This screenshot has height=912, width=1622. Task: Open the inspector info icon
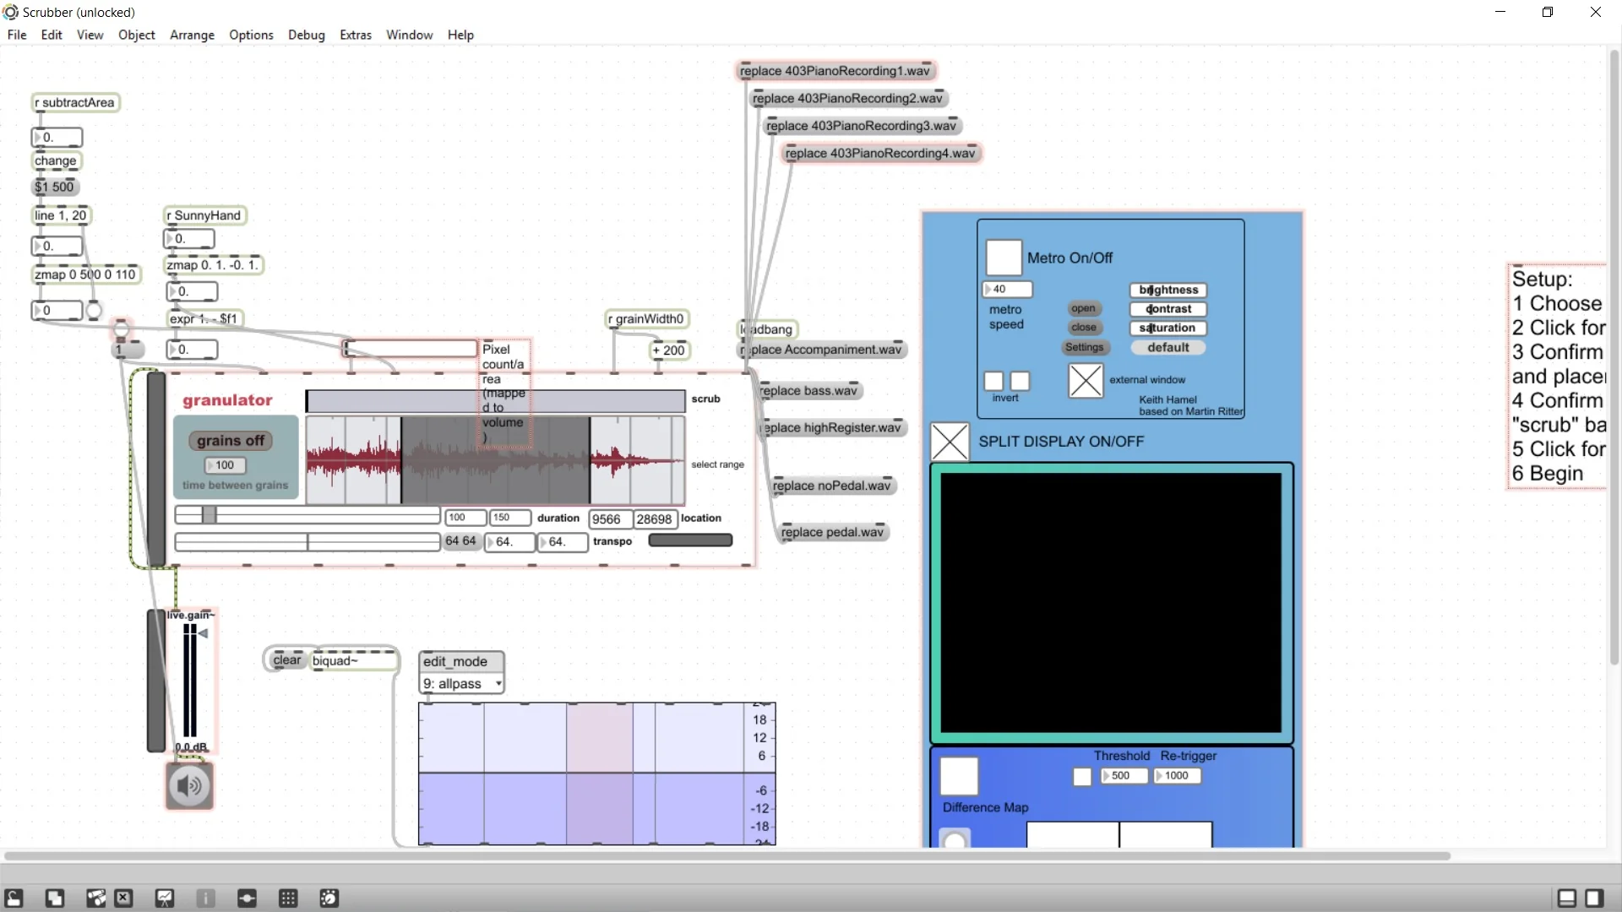tap(206, 898)
